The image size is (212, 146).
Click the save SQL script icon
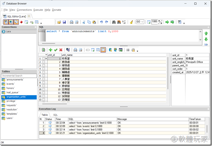64,22
